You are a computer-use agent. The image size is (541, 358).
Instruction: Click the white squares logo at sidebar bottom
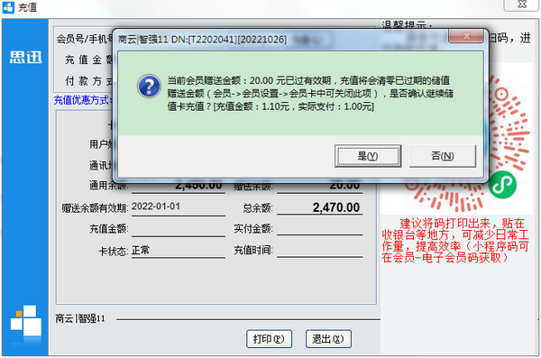click(x=26, y=320)
